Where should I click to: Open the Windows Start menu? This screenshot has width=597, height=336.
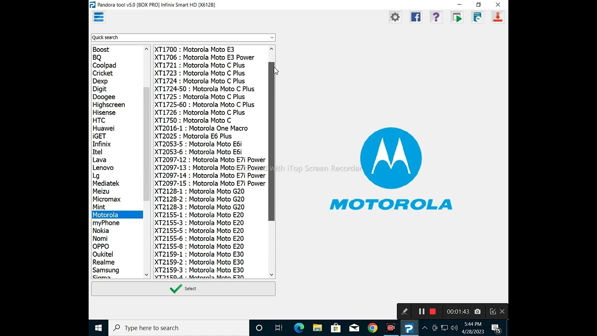coord(98,328)
